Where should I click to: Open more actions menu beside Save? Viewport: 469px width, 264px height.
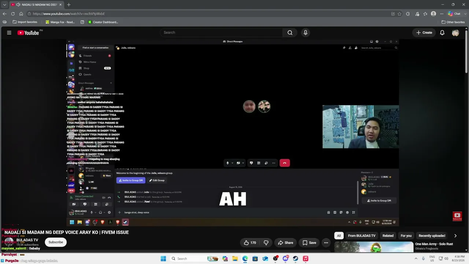(x=326, y=243)
